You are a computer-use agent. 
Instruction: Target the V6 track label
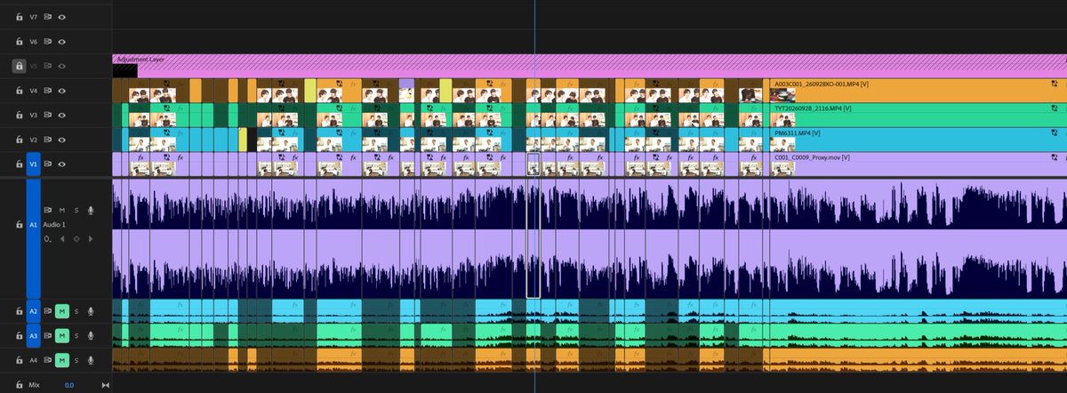[34, 41]
